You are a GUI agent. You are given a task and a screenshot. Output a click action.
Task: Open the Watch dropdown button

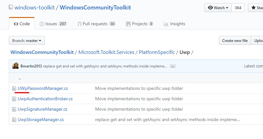218,8
